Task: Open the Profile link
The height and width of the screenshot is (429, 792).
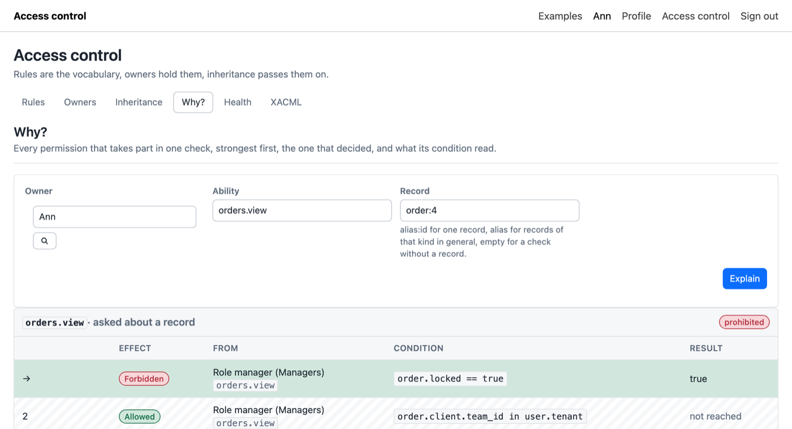Action: tap(636, 16)
